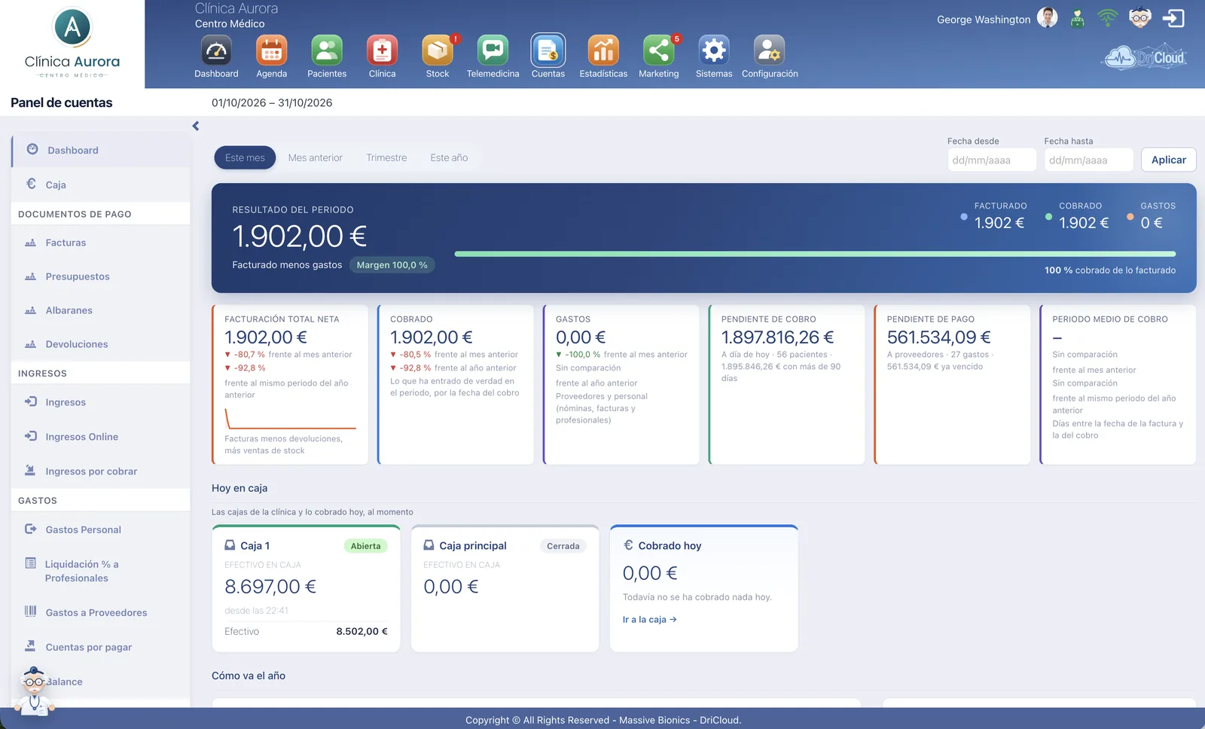The image size is (1205, 729).
Task: Open the Stock box icon
Action: [x=438, y=50]
